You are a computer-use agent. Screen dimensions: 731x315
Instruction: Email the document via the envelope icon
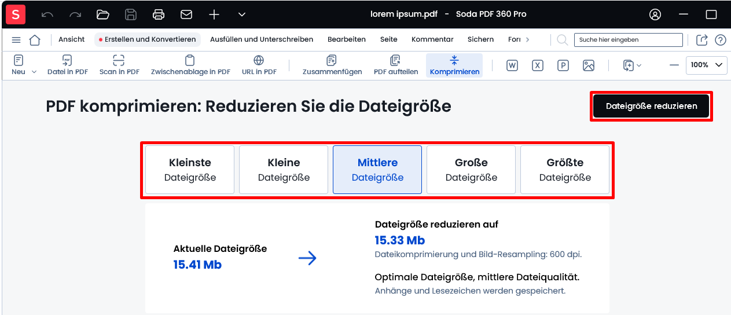186,14
